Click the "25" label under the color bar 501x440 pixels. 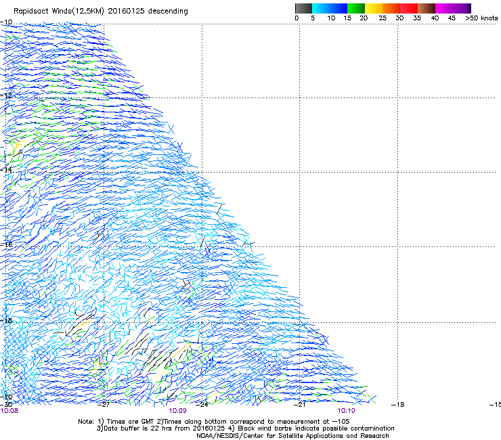(x=383, y=18)
